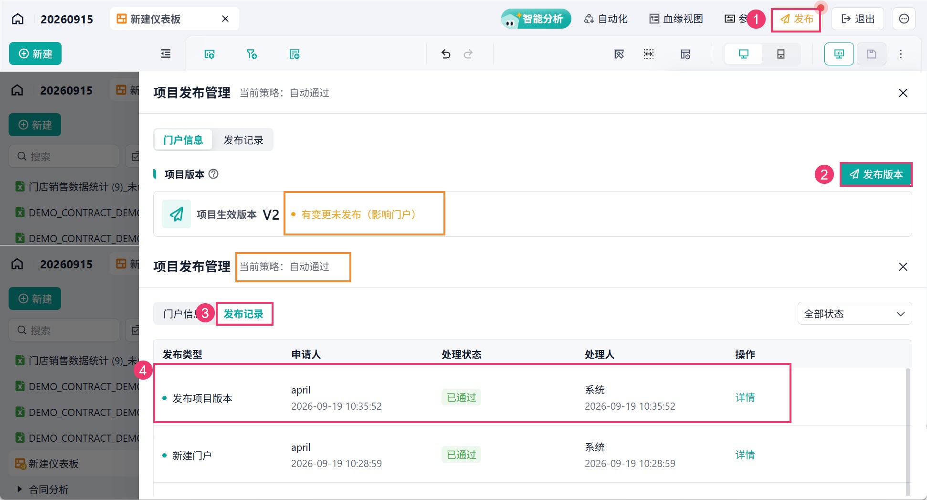
Task: Click the layout settings icon
Action: [685, 54]
